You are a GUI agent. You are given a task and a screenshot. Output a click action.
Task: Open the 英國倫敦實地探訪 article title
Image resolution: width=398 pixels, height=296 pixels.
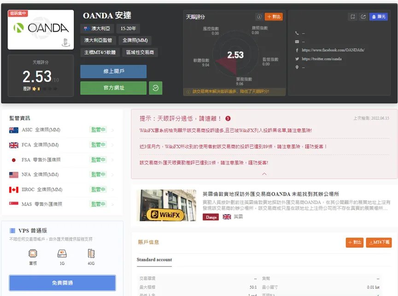270,194
